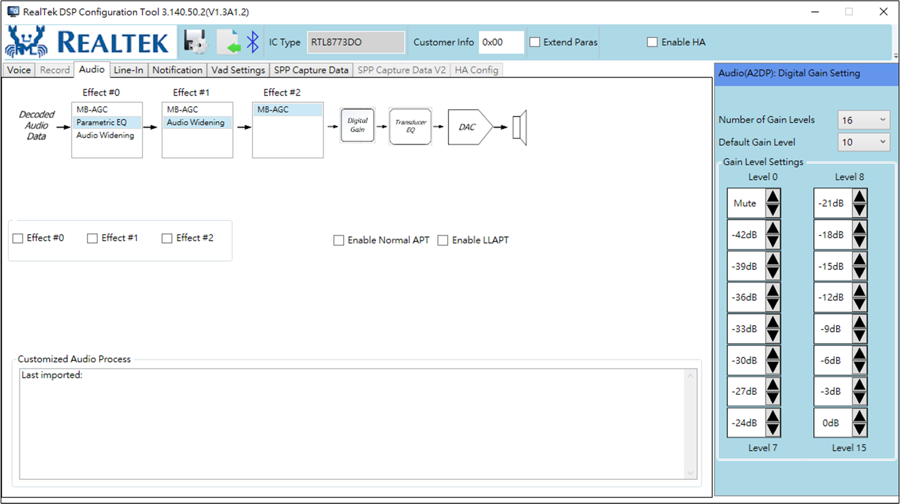Raise the -15dB gain level
900x504 pixels.
click(860, 259)
